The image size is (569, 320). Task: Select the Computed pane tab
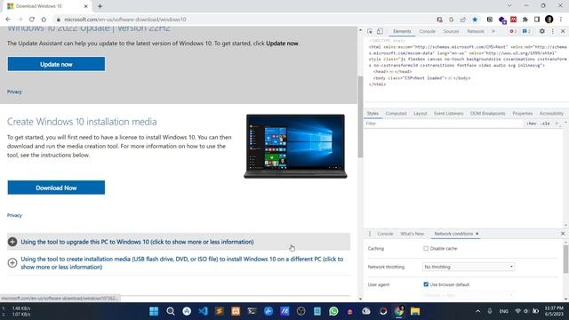[x=396, y=114]
